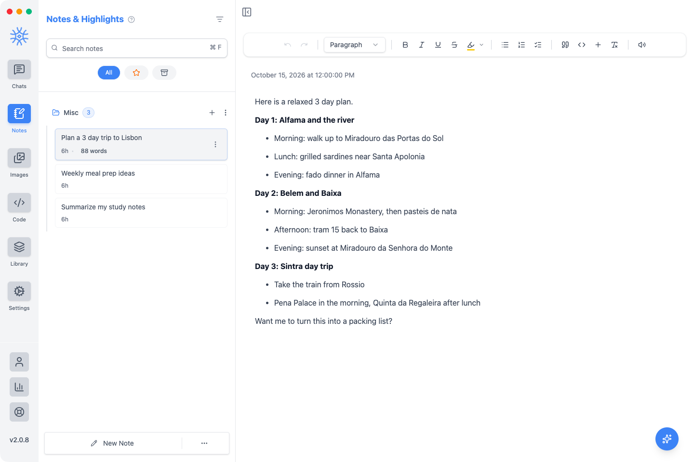Open the usage statistics chart icon
This screenshot has height=462, width=694.
click(x=19, y=387)
